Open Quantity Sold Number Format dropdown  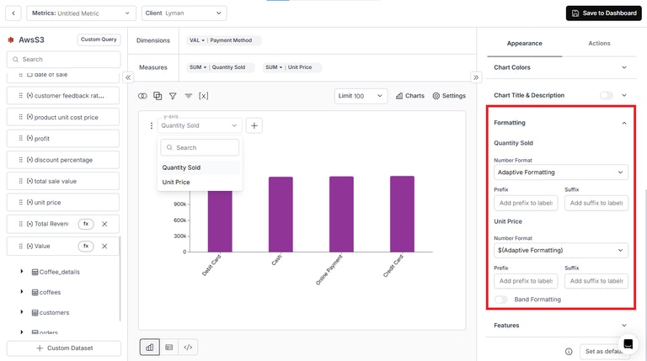(x=561, y=173)
